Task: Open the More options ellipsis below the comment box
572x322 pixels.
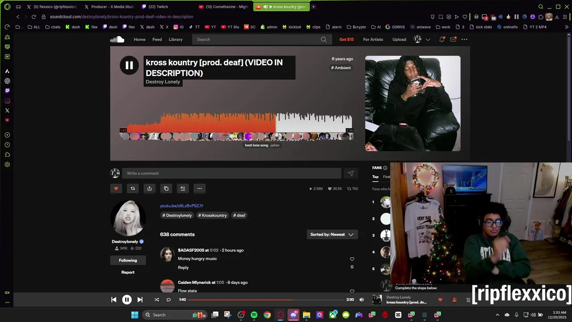Action: click(200, 189)
